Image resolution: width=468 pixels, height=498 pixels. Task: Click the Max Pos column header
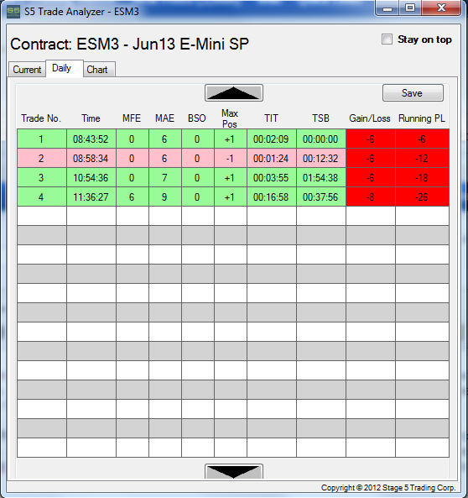[230, 118]
